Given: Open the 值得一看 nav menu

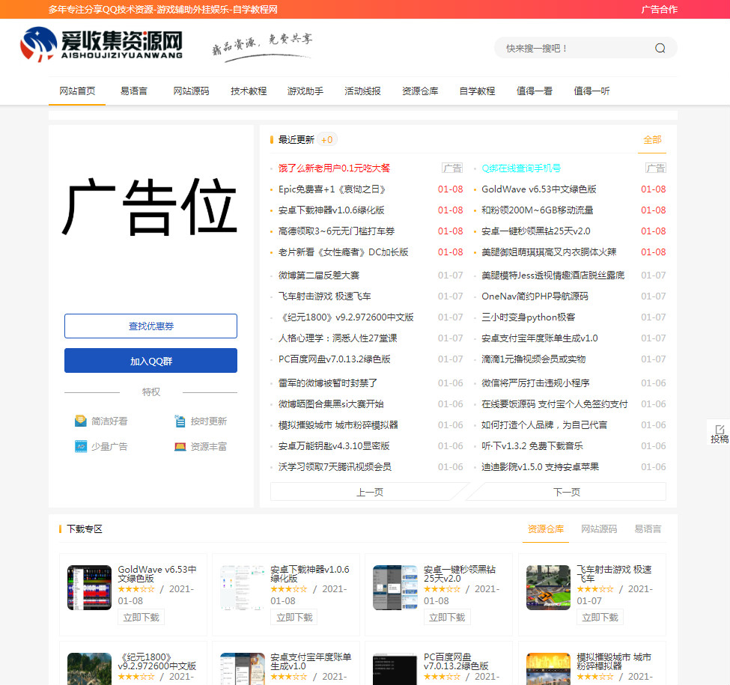Looking at the screenshot, I should tap(535, 91).
